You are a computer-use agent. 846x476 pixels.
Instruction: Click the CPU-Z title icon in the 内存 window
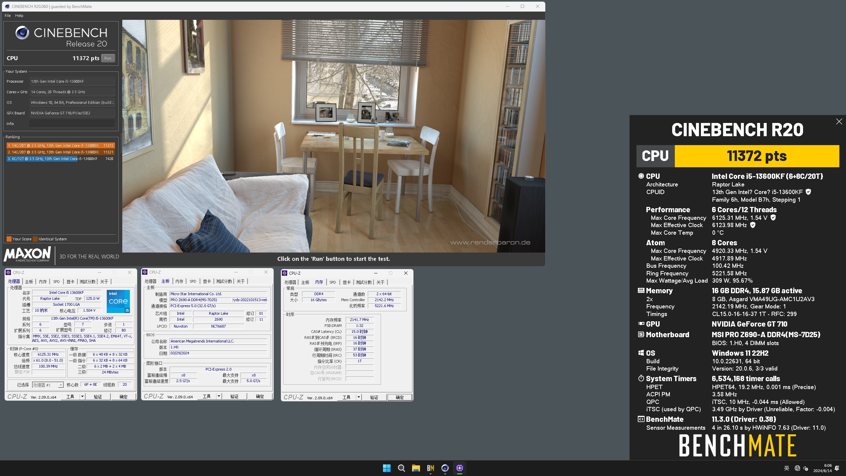click(x=285, y=273)
